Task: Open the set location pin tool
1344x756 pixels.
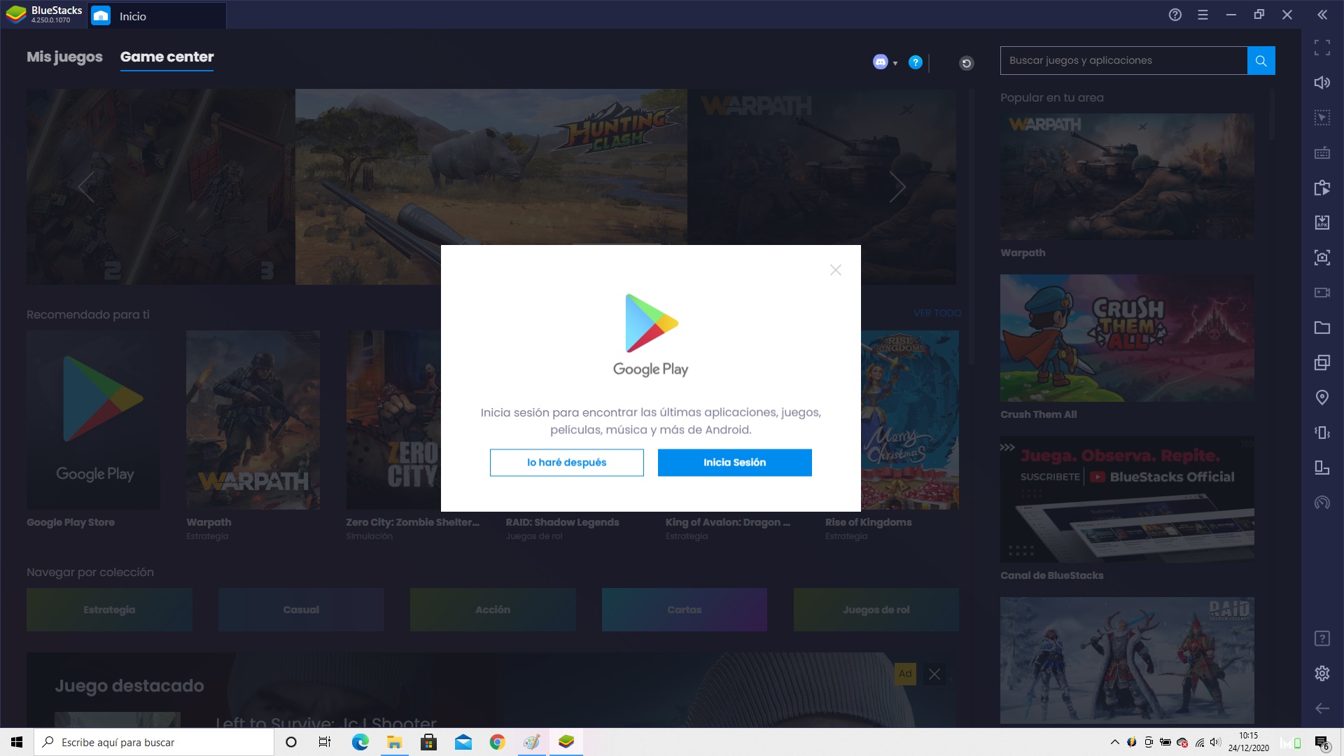Action: [1322, 398]
